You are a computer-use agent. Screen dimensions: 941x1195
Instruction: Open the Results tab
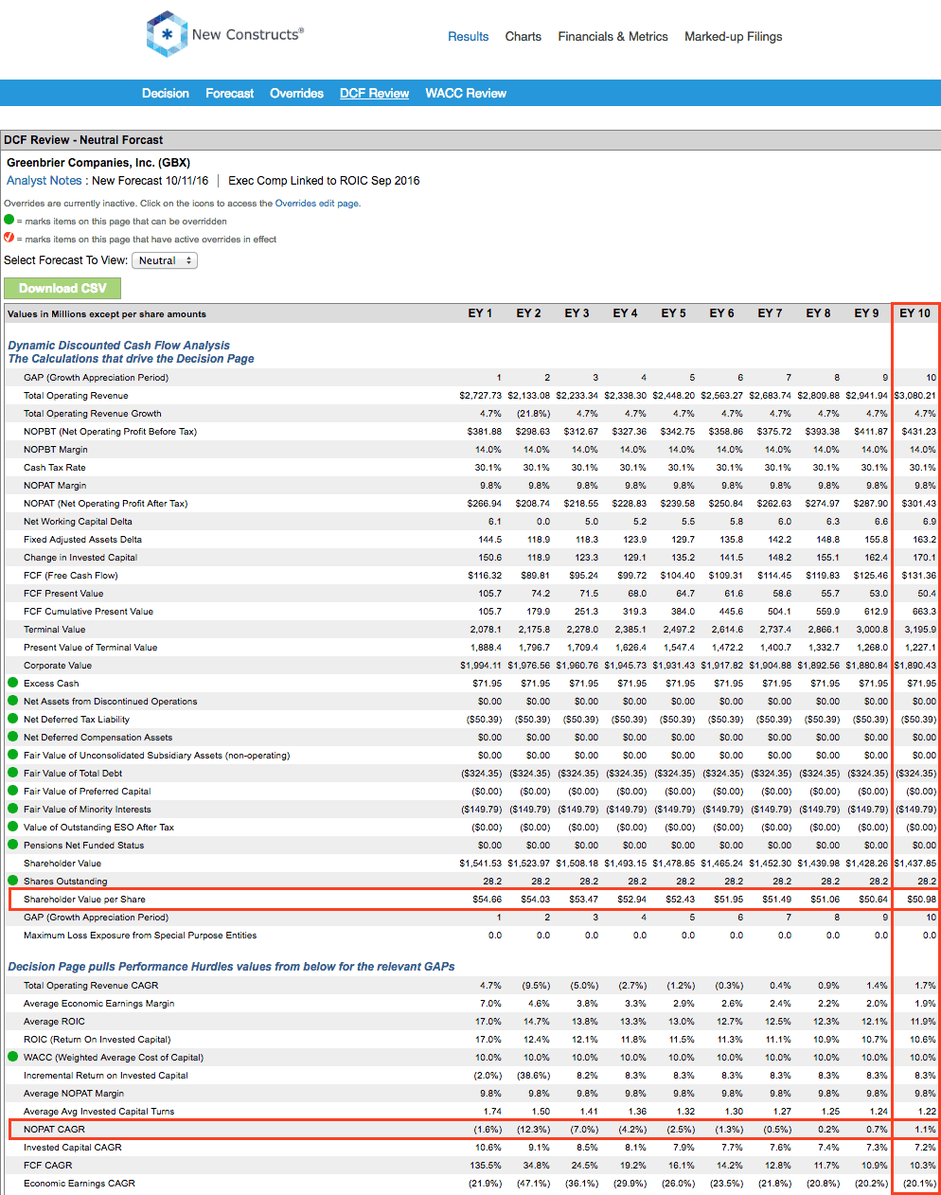point(469,37)
